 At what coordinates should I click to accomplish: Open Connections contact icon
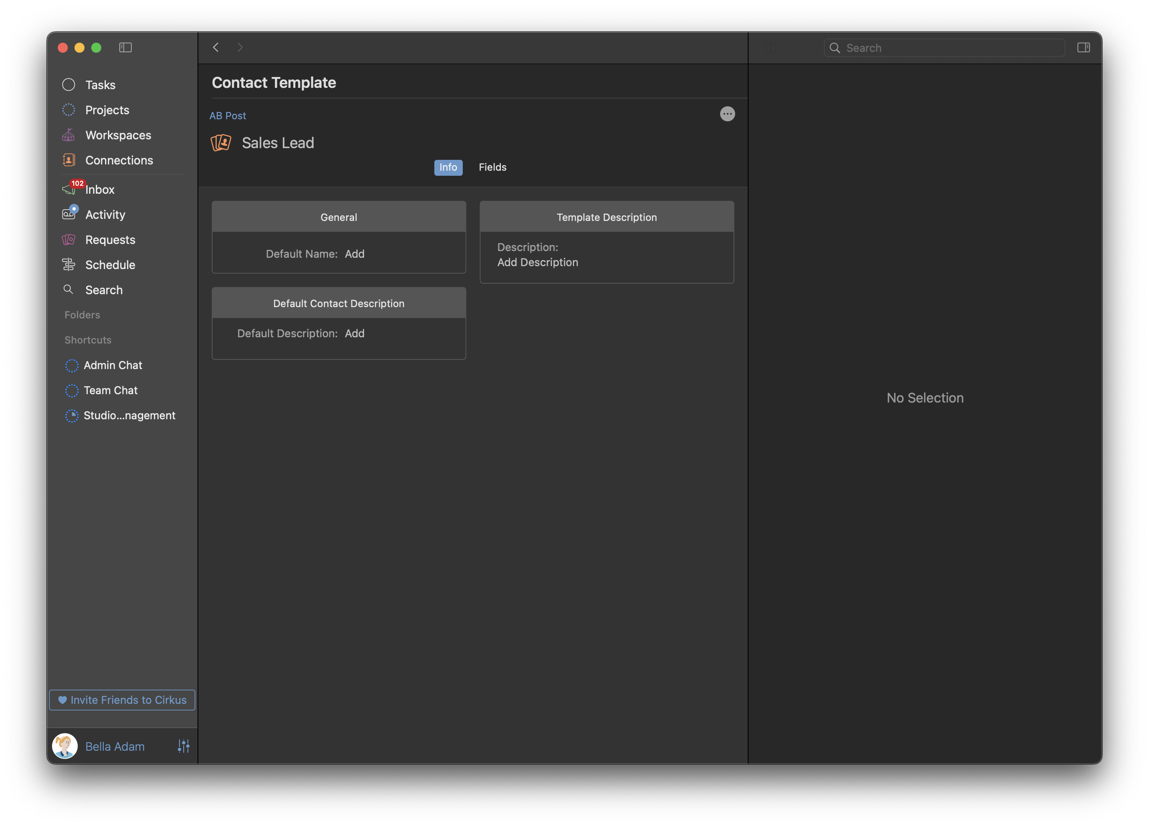point(68,160)
